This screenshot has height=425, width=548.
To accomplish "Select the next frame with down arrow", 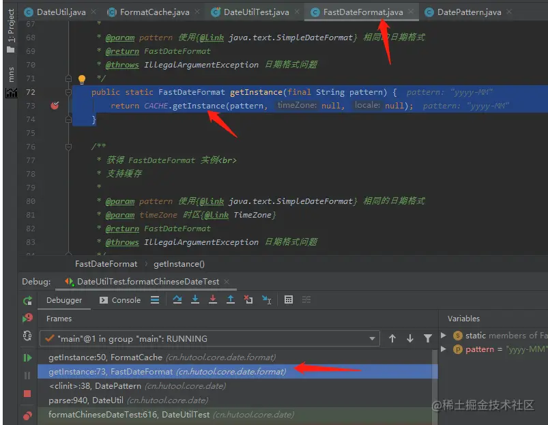I will pyautogui.click(x=410, y=338).
